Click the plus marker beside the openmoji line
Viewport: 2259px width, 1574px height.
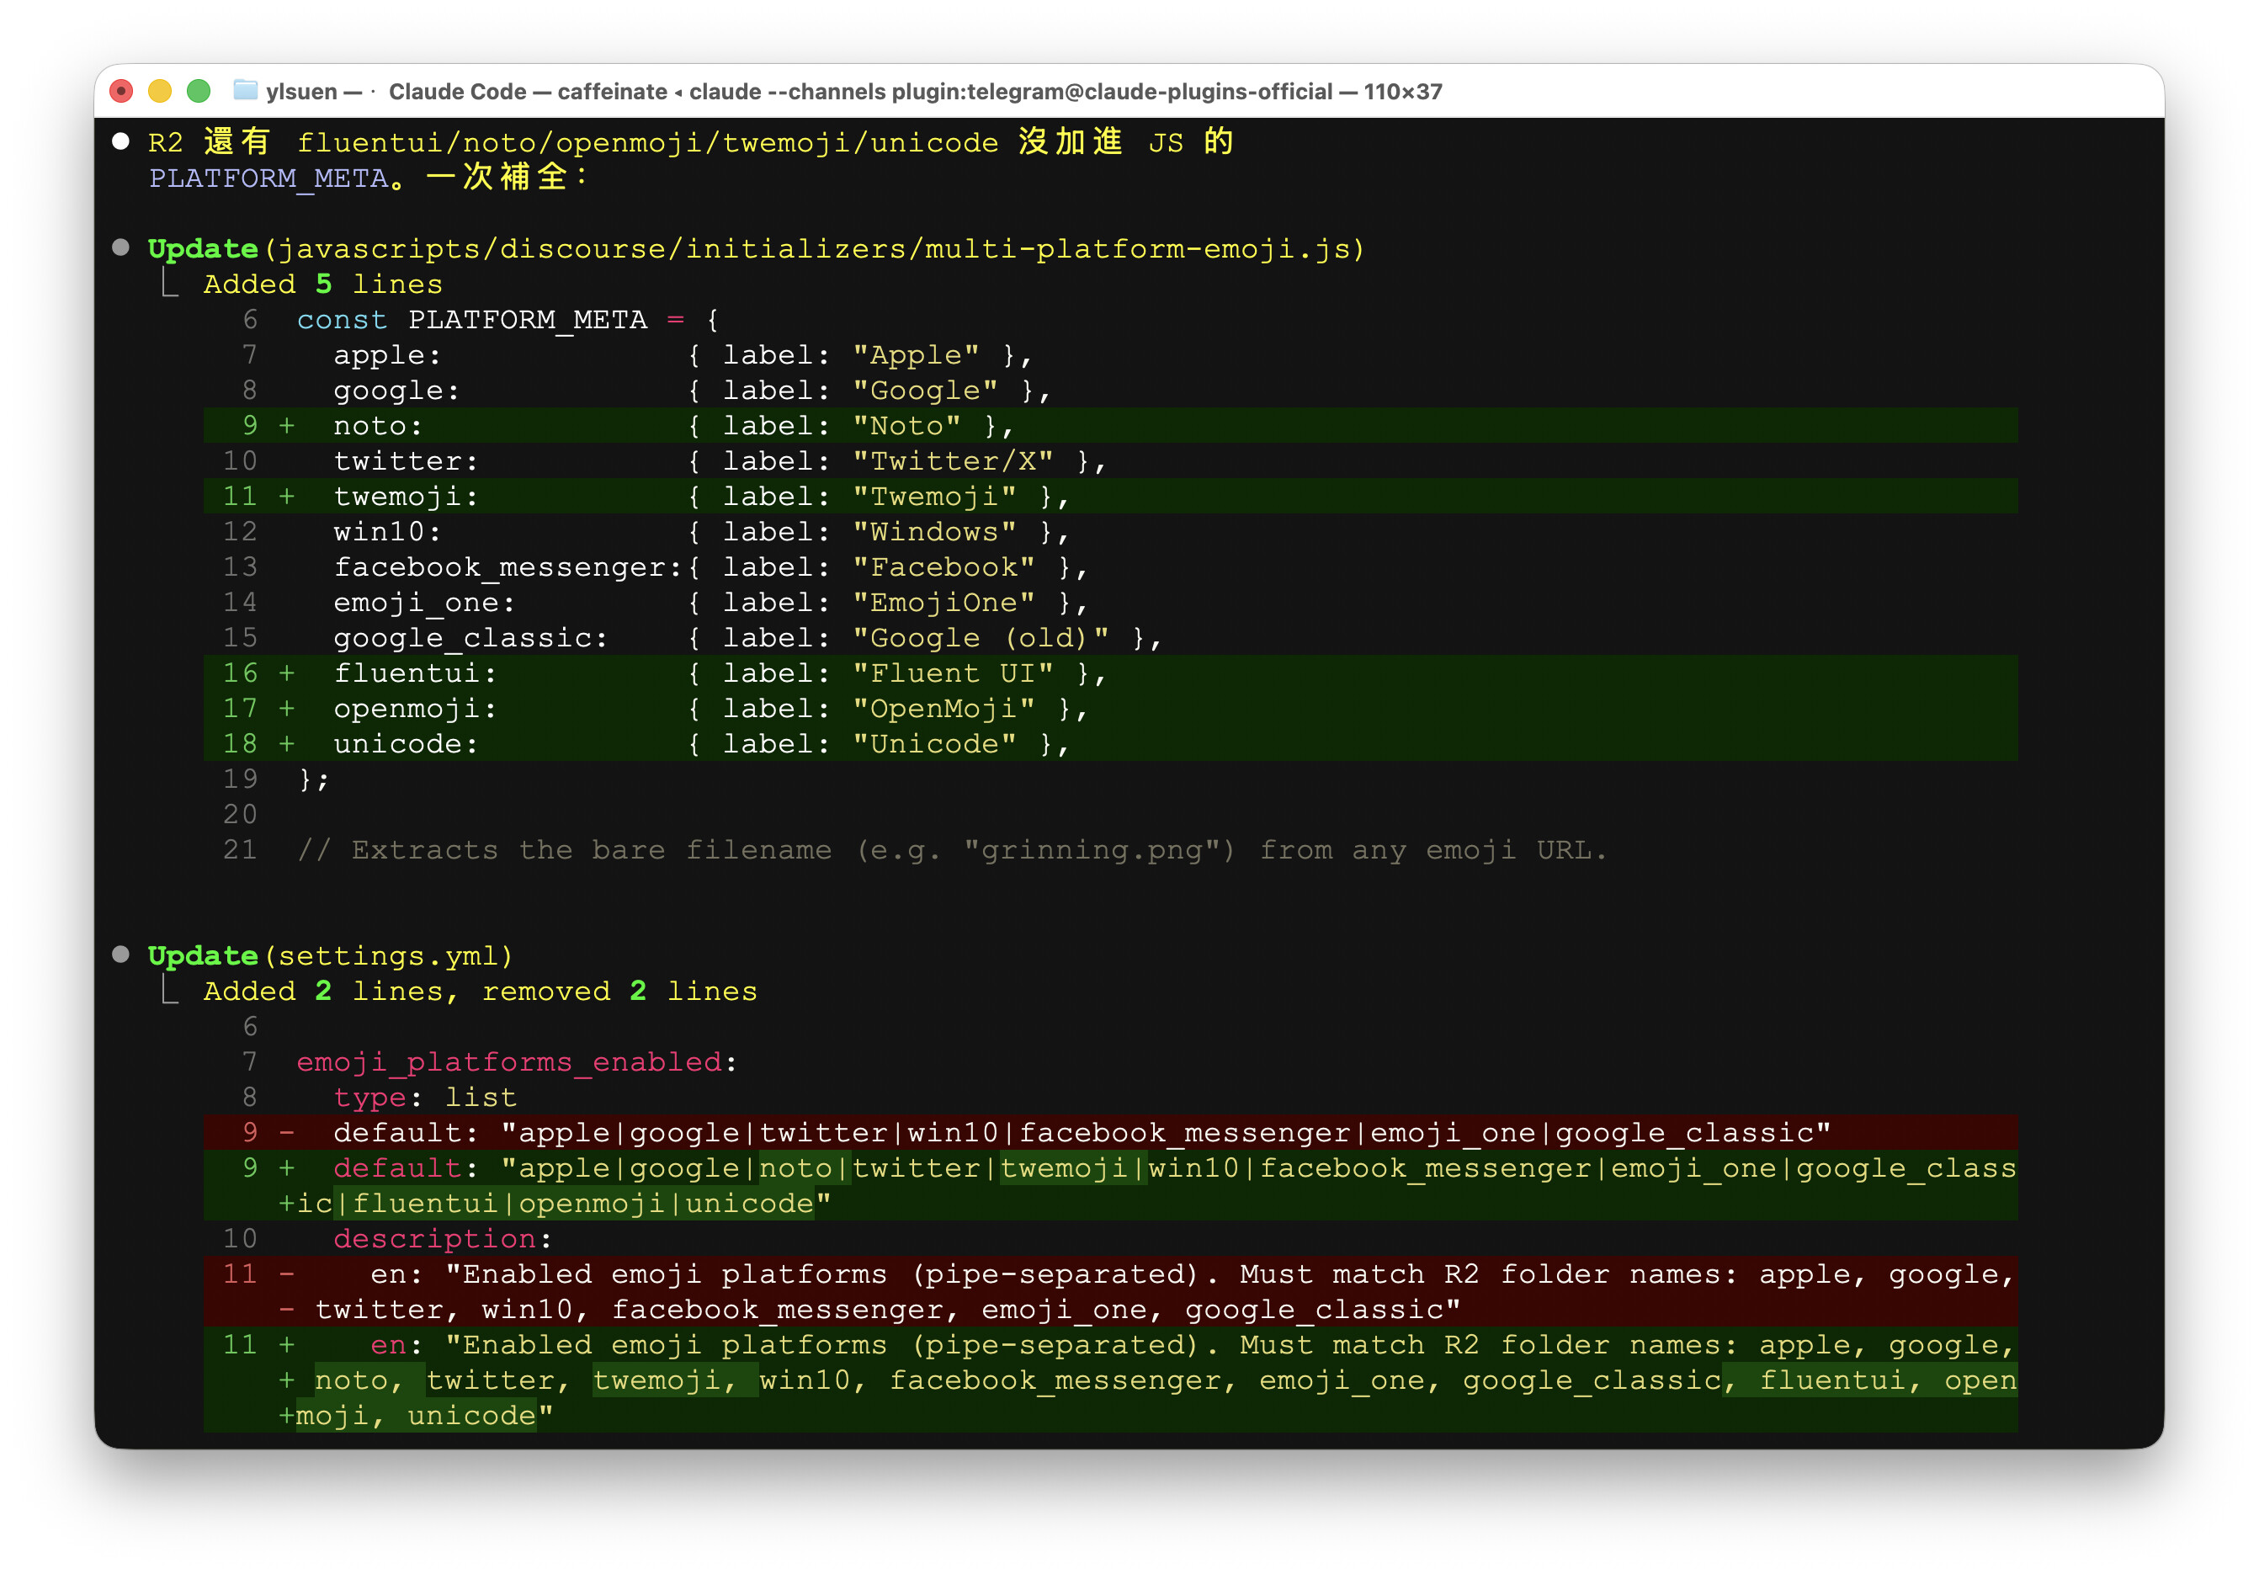(x=286, y=709)
